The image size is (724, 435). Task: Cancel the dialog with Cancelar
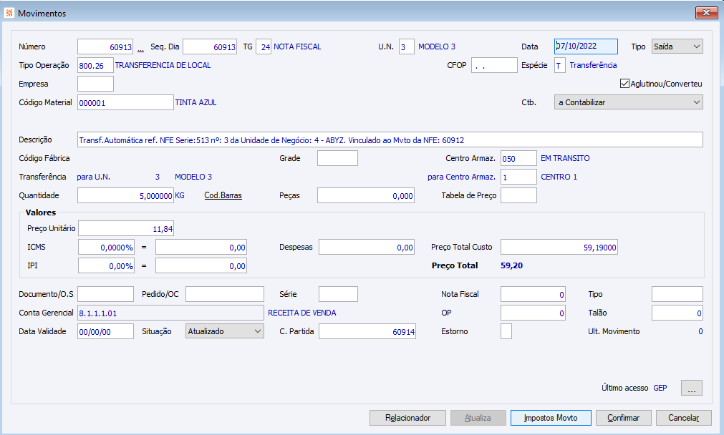coord(683,418)
